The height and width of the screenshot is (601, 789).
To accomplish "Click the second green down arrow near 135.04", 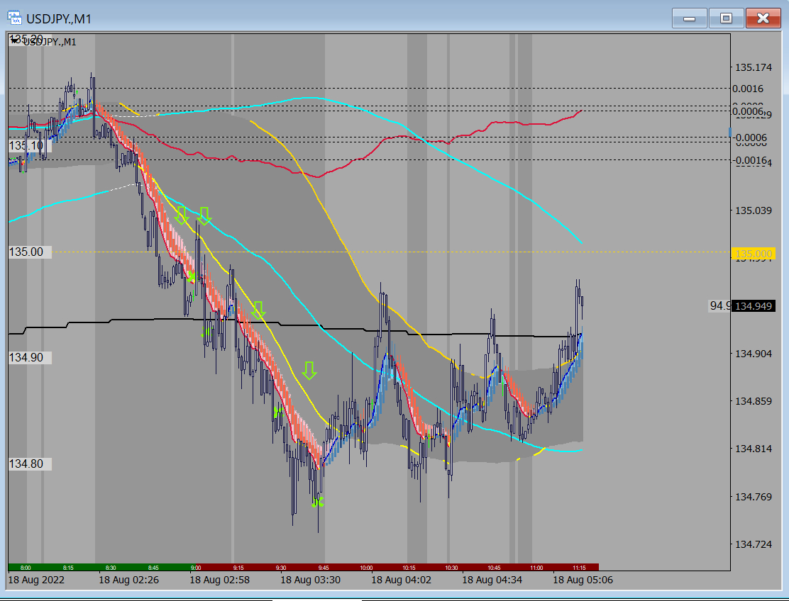I will pos(204,215).
